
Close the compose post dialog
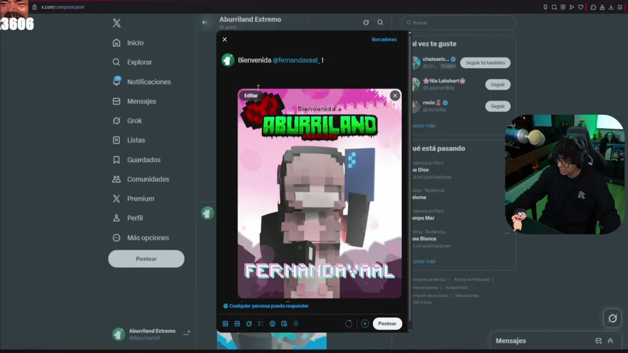[225, 39]
